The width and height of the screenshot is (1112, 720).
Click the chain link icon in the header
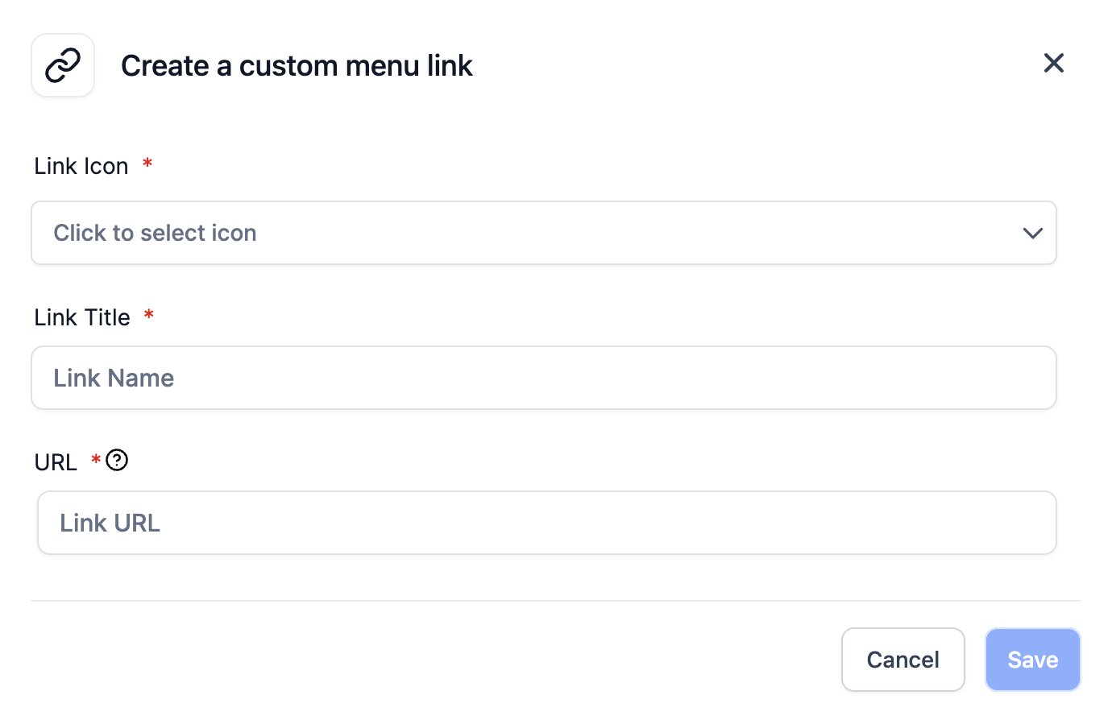pyautogui.click(x=63, y=65)
